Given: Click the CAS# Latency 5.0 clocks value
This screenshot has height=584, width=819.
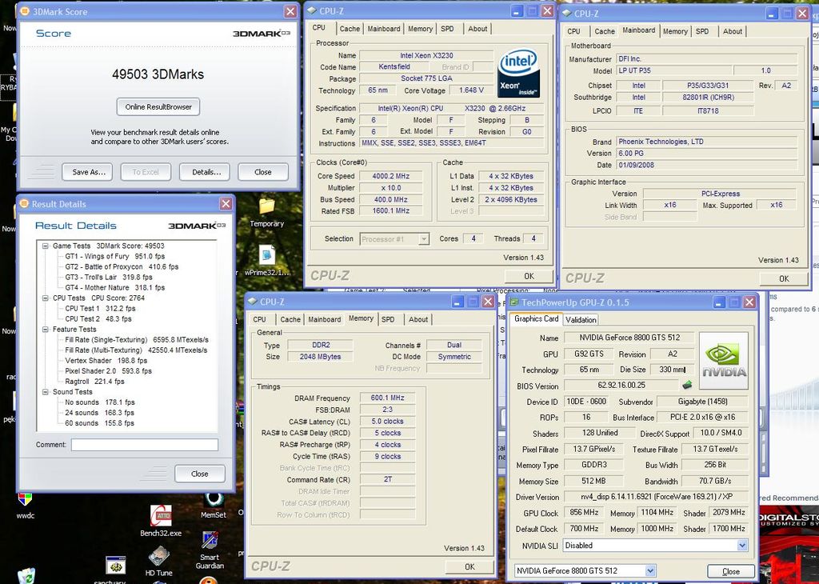Looking at the screenshot, I should pos(388,421).
